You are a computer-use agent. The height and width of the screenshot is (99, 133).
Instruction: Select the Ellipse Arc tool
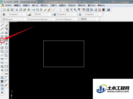pyautogui.click(x=2, y=63)
